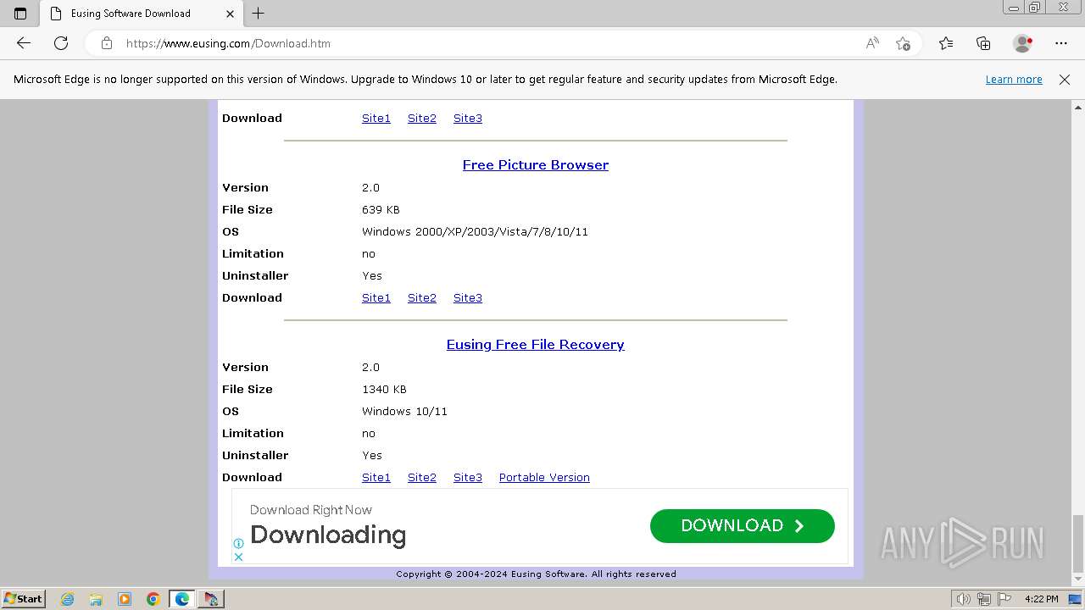The image size is (1085, 610).
Task: Dismiss the Edge unsupported notification bar
Action: [1065, 80]
